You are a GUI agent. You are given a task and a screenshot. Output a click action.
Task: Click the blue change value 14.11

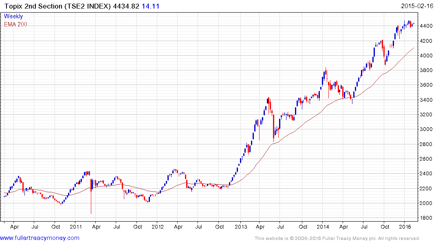pyautogui.click(x=151, y=6)
